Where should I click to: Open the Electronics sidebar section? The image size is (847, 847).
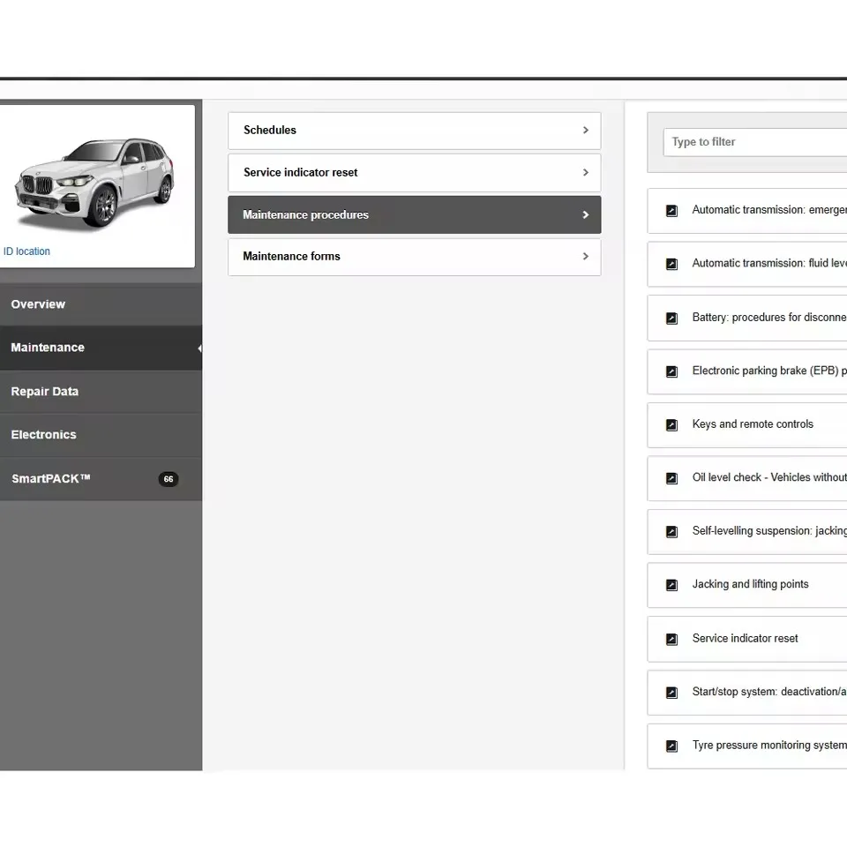(43, 435)
